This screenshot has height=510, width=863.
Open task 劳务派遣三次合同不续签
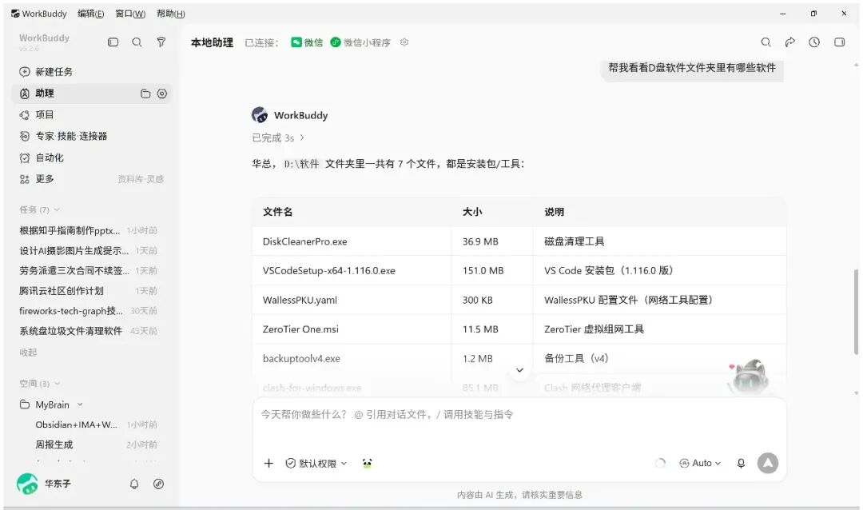point(88,270)
